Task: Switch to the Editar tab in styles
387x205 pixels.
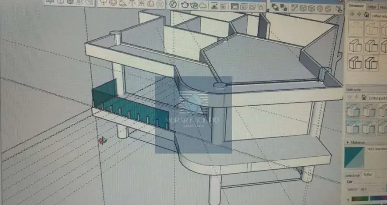Action: pos(372,7)
